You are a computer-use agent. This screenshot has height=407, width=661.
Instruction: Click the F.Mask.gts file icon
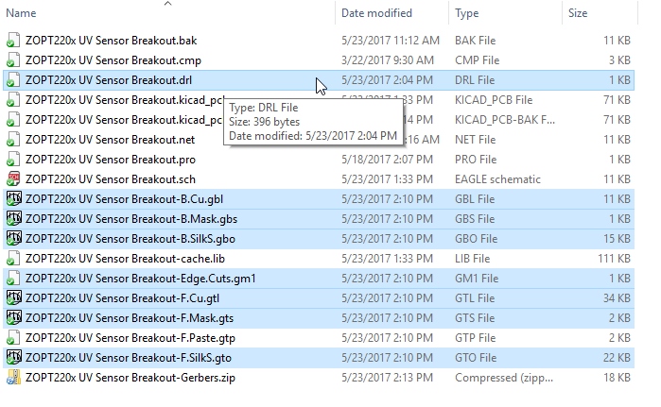pos(13,318)
